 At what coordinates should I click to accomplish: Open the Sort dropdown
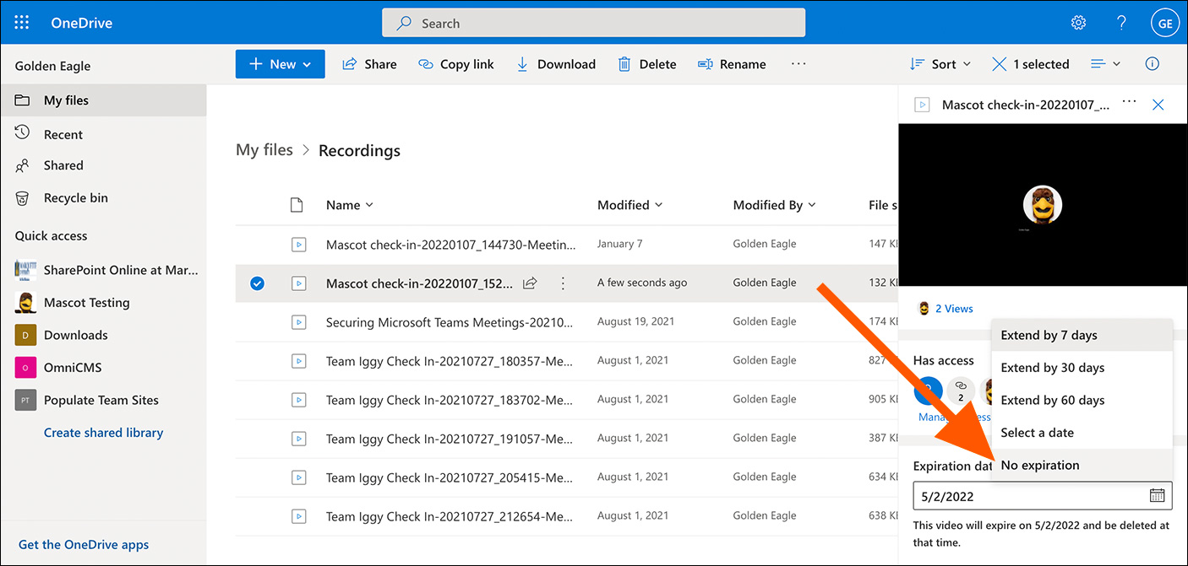coord(940,64)
